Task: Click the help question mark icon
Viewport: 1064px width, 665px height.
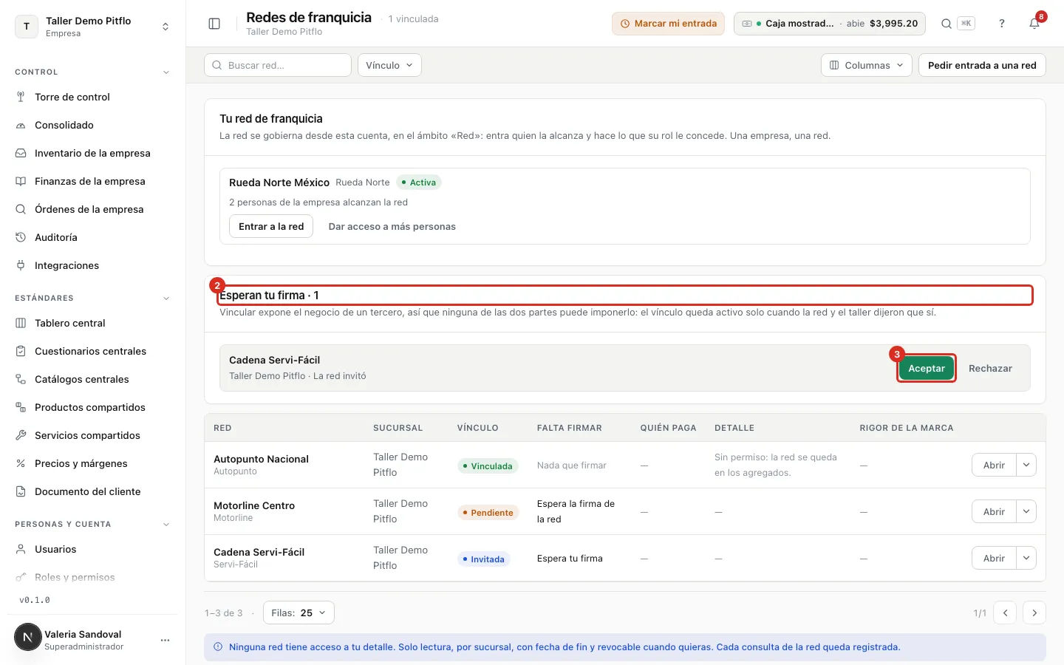Action: click(x=1002, y=24)
